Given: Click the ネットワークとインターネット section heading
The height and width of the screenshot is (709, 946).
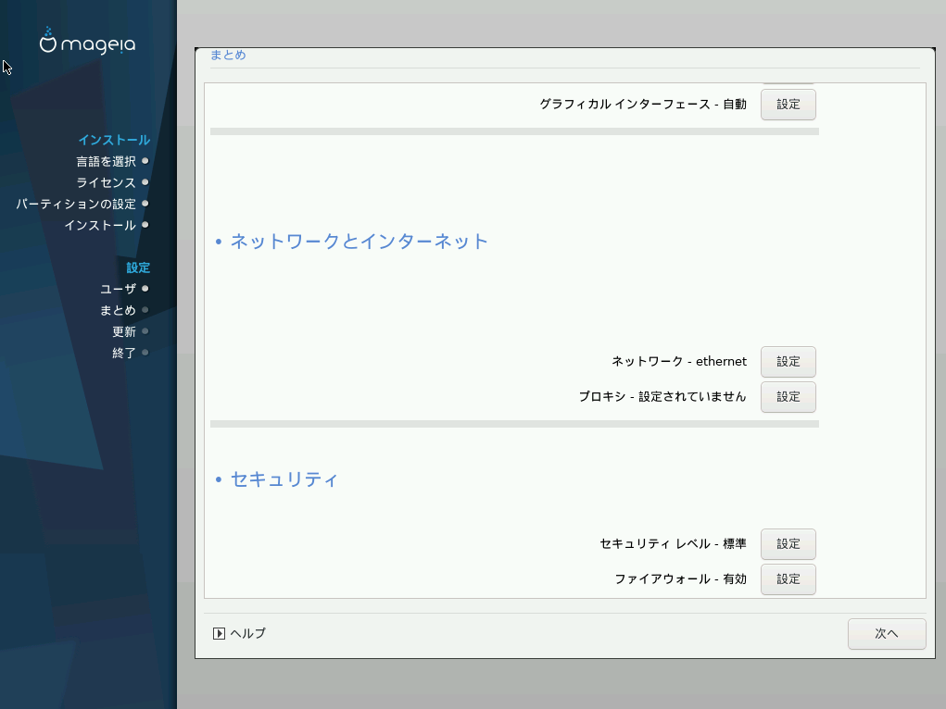Looking at the screenshot, I should (x=359, y=242).
